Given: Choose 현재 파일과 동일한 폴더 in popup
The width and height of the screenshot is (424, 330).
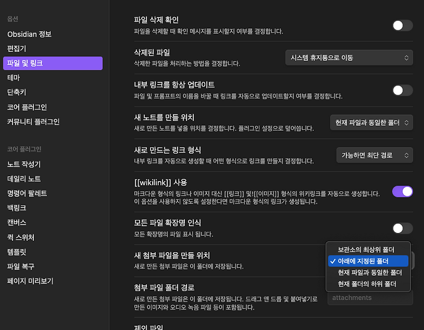Looking at the screenshot, I should click(368, 272).
